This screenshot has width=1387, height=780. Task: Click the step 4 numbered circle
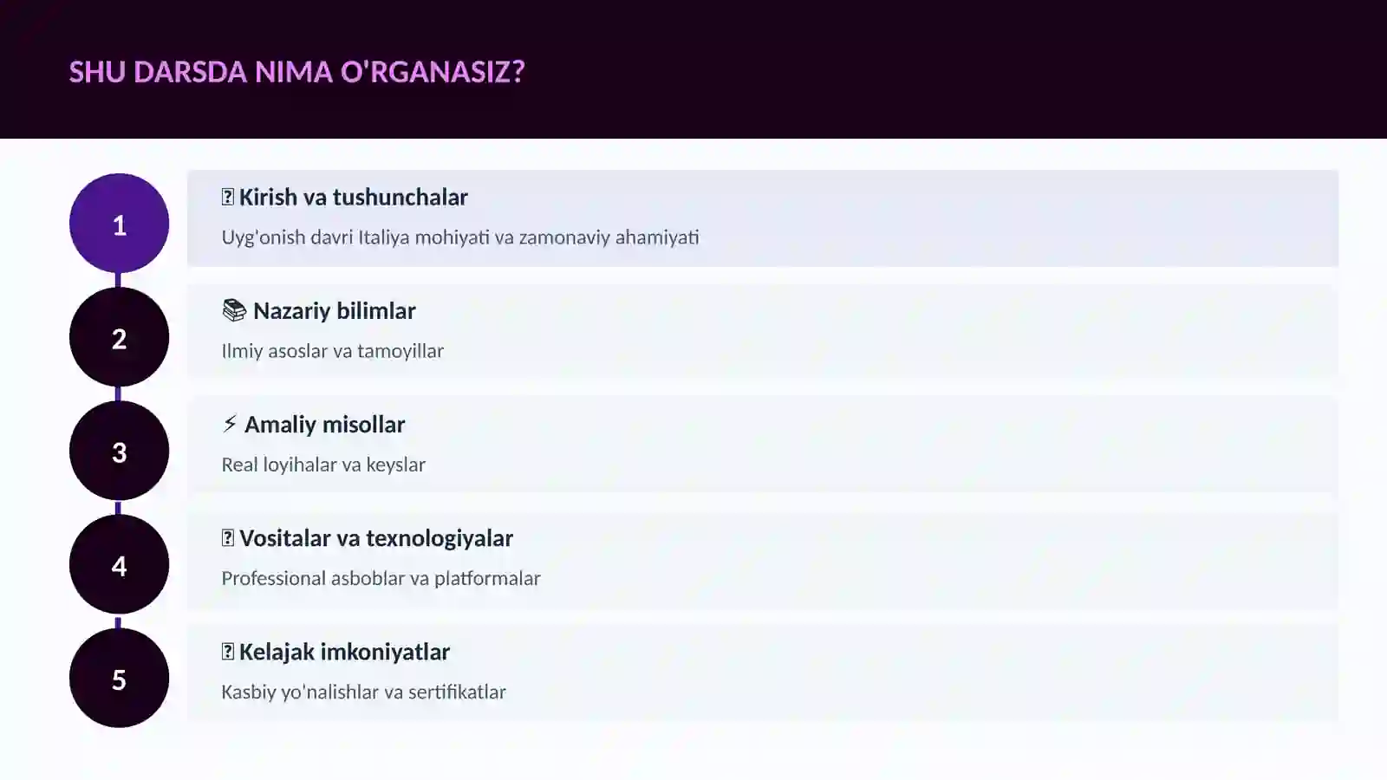click(x=119, y=564)
